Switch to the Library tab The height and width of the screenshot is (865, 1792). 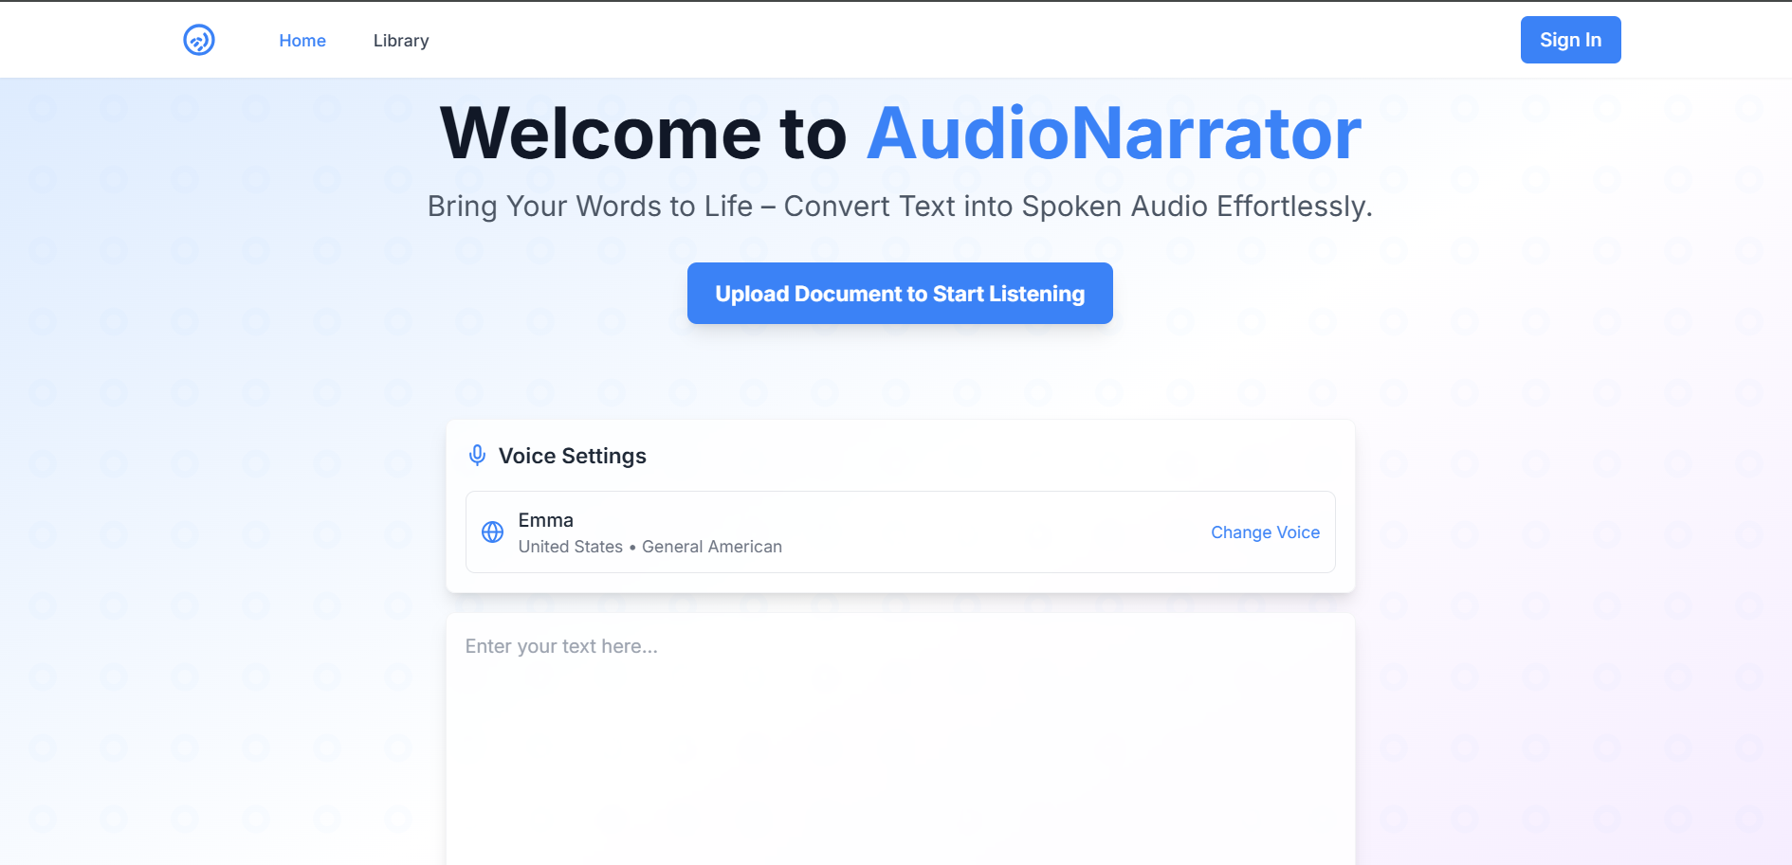401,40
